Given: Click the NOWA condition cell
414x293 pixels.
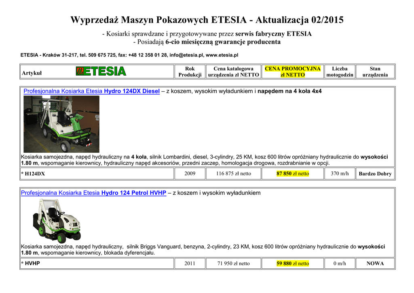Looking at the screenshot, I should click(375, 263).
